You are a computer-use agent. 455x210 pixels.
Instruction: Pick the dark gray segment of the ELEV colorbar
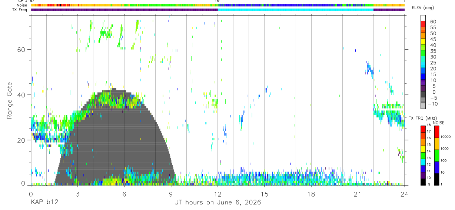click(423, 94)
